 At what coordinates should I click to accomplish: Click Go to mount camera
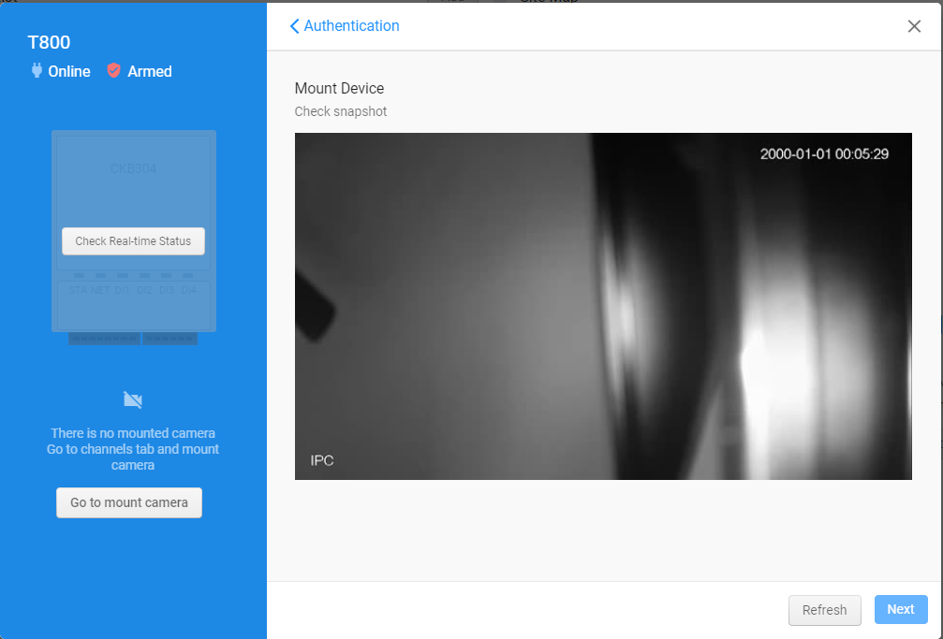(x=129, y=502)
